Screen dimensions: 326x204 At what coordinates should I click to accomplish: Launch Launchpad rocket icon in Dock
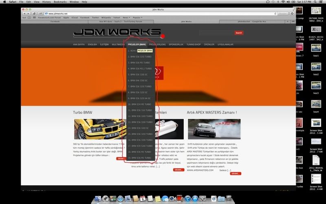pyautogui.click(x=106, y=199)
